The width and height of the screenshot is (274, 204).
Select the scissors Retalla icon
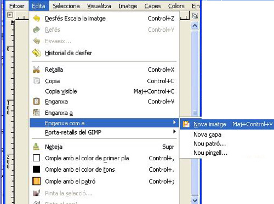click(36, 69)
